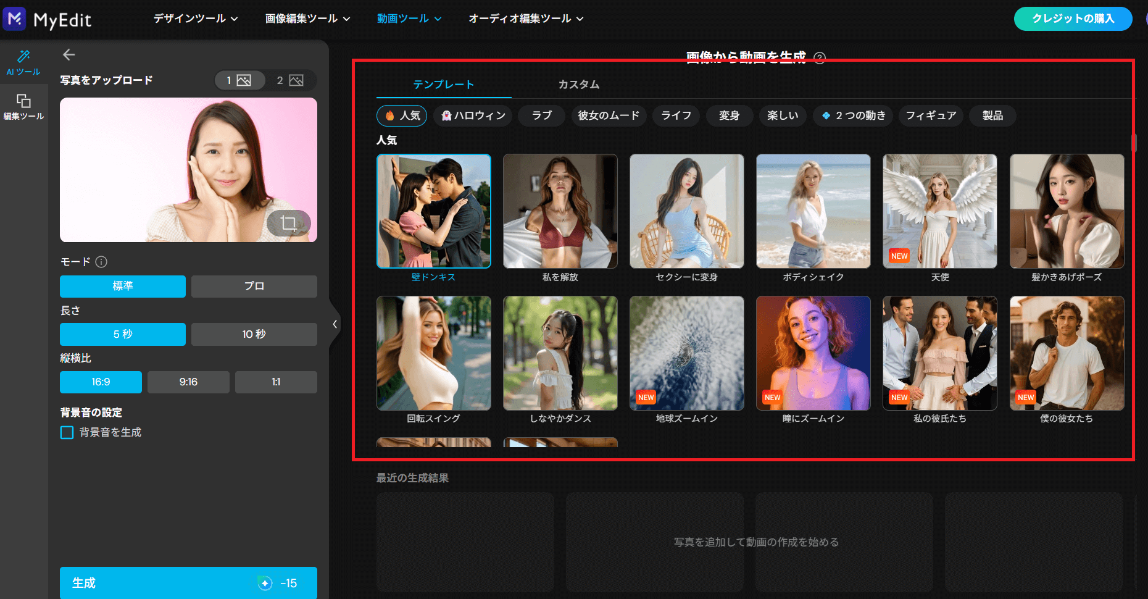Expand デザインツール dropdown menu
This screenshot has width=1148, height=599.
196,19
